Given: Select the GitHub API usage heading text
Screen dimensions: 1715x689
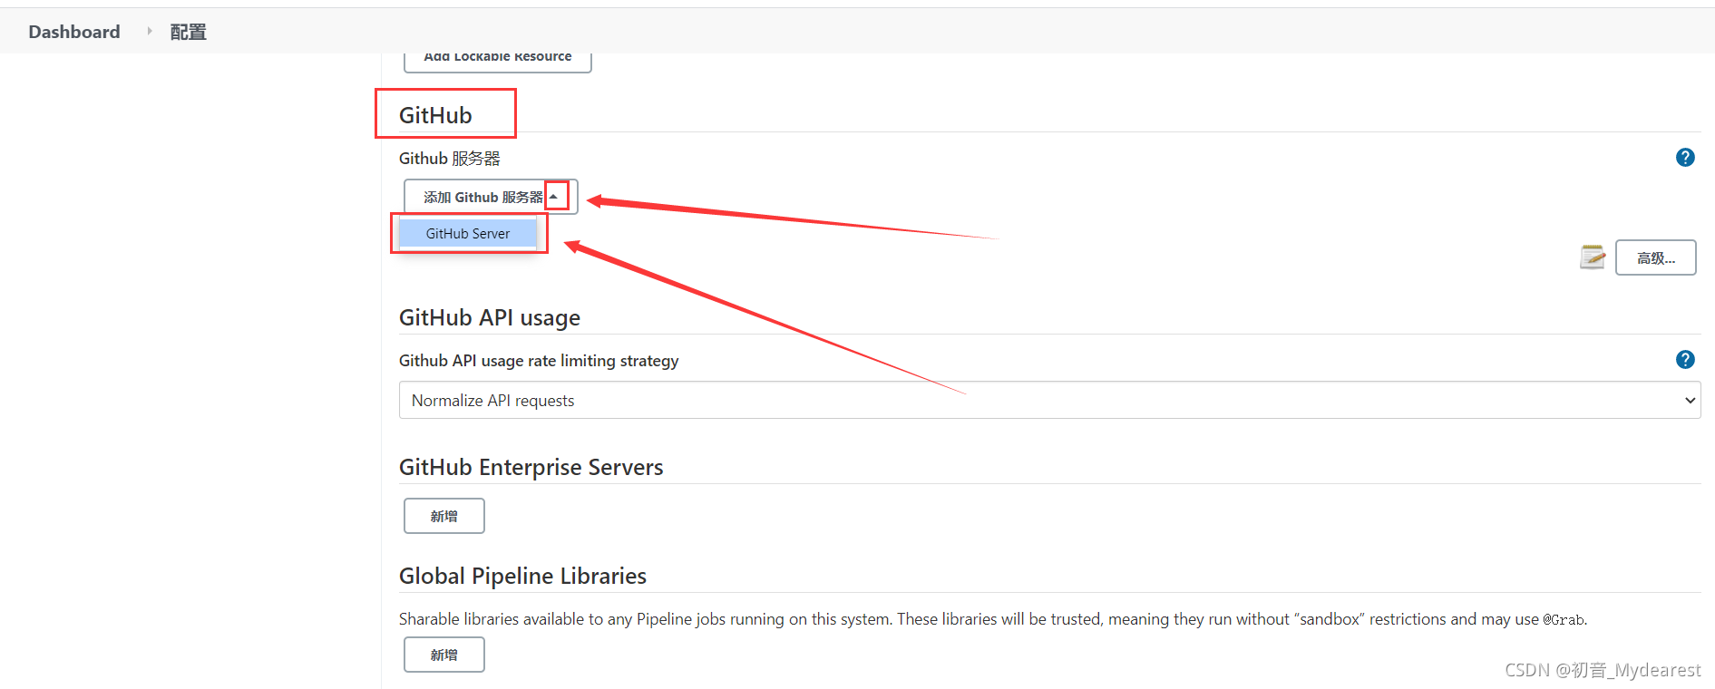Looking at the screenshot, I should (x=490, y=317).
